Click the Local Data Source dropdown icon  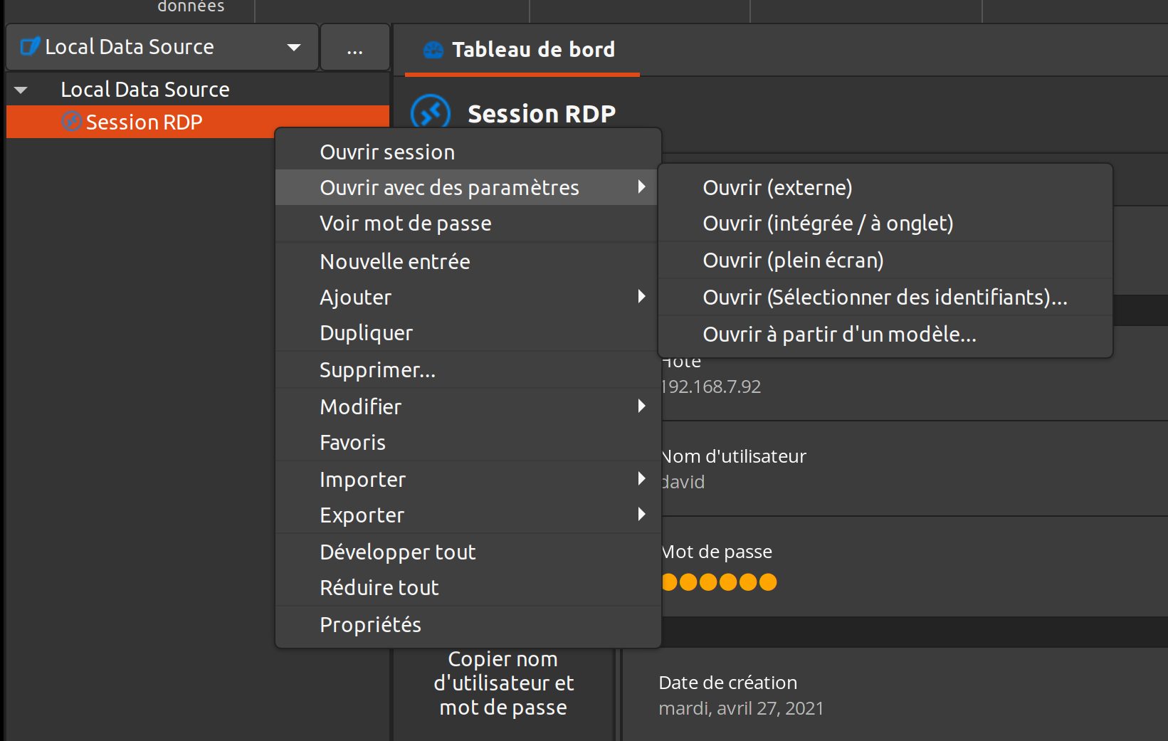pos(29,47)
